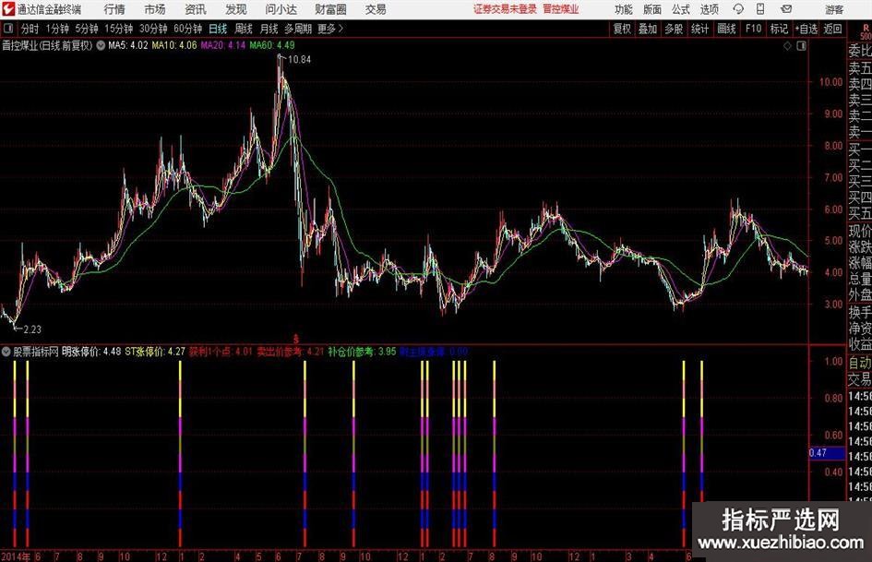
Task: Click the 多股 multi-stock toolbar button
Action: click(674, 29)
